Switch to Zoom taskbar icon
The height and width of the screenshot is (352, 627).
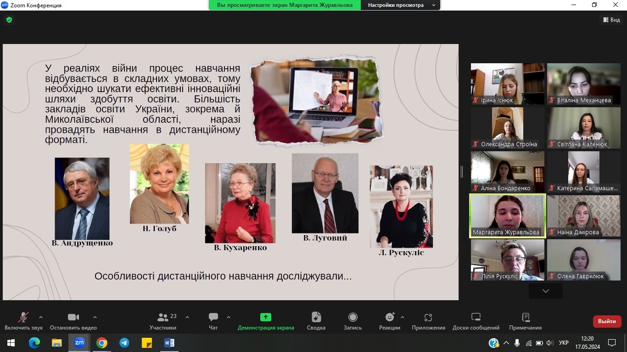pyautogui.click(x=79, y=343)
